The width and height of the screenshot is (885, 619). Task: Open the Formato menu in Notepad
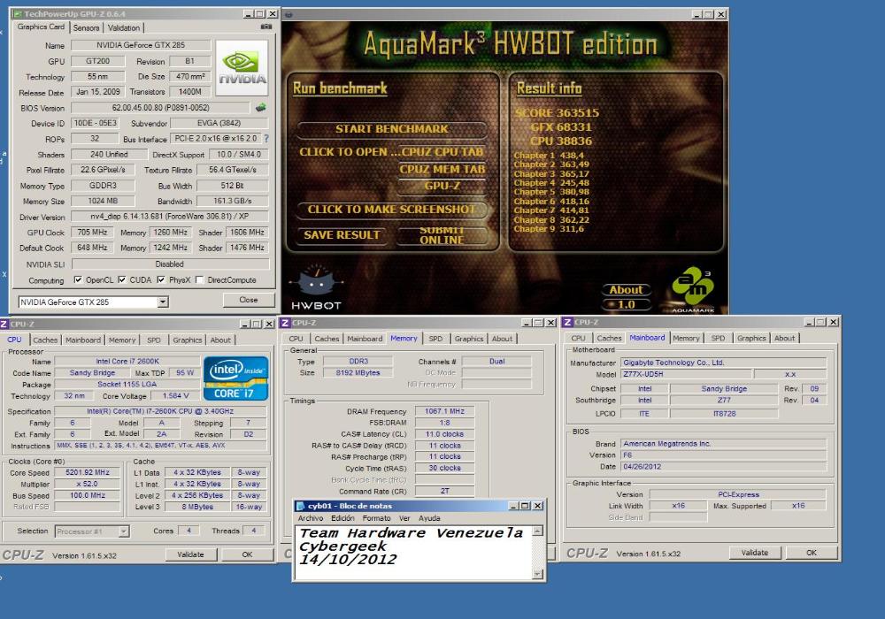point(376,518)
